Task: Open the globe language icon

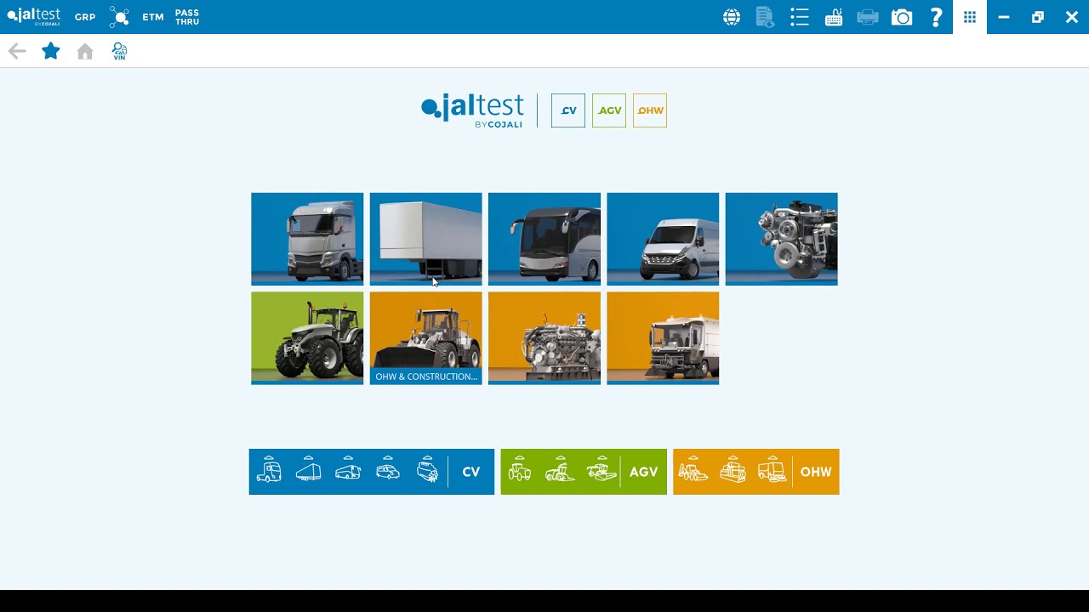Action: point(732,17)
